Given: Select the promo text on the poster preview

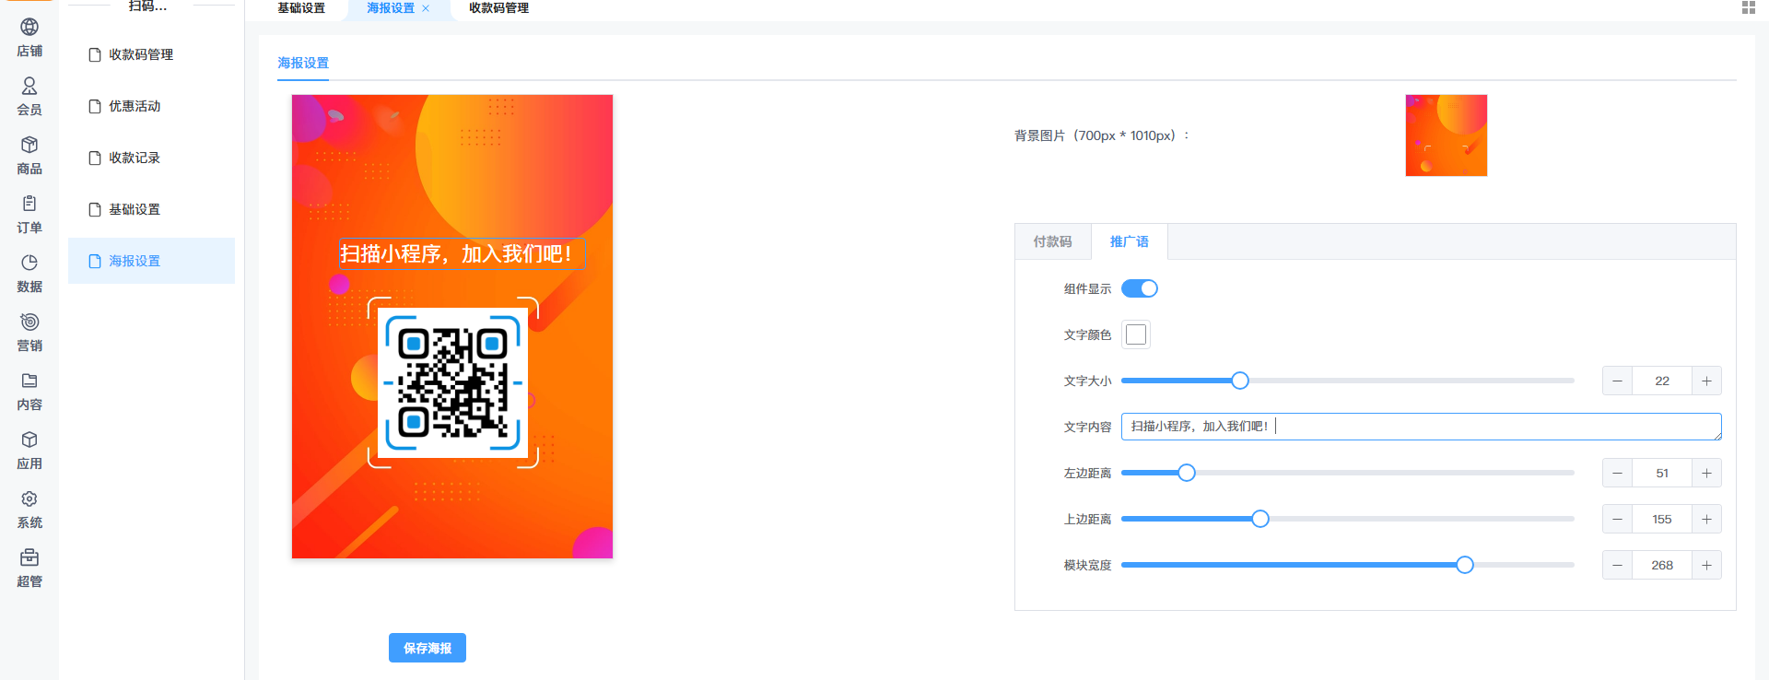Looking at the screenshot, I should pos(461,253).
